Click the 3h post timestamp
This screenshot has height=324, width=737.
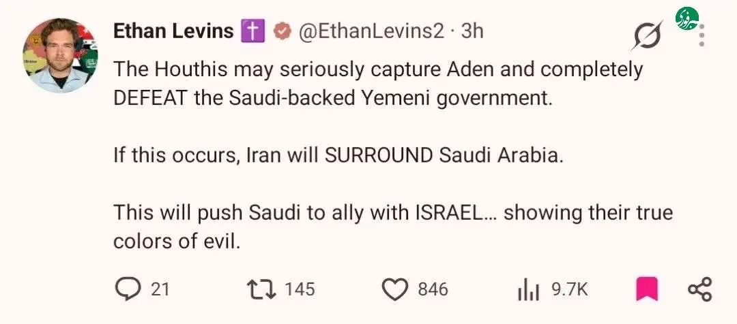click(x=472, y=31)
